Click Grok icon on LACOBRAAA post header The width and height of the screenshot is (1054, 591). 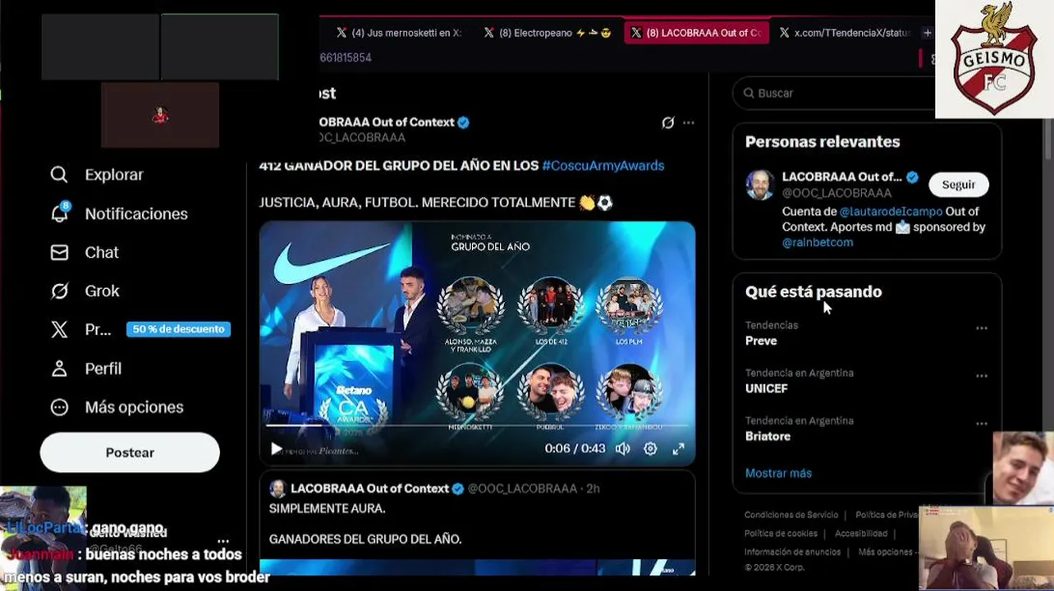668,123
